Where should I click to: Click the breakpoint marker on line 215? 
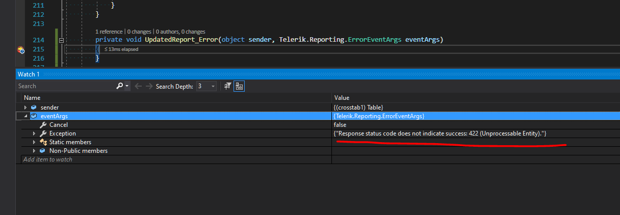[21, 49]
